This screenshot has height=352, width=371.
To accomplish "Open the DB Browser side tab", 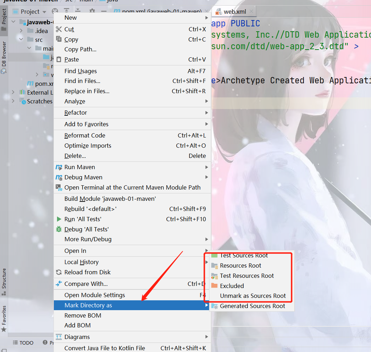I will pos(4,57).
